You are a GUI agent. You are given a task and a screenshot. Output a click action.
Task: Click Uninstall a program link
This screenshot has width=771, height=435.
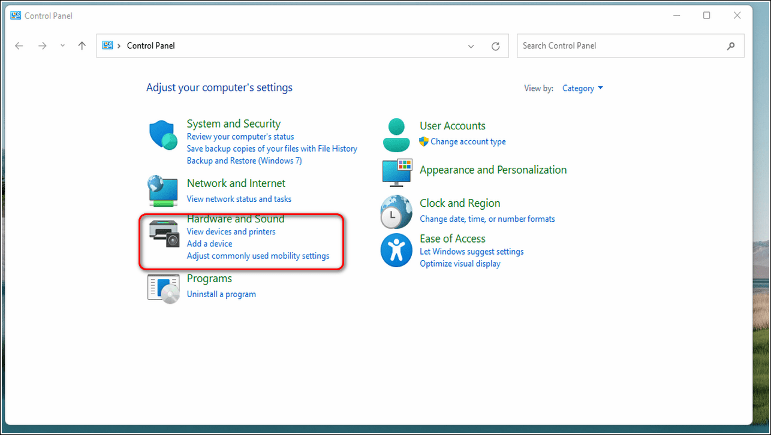[x=221, y=294]
